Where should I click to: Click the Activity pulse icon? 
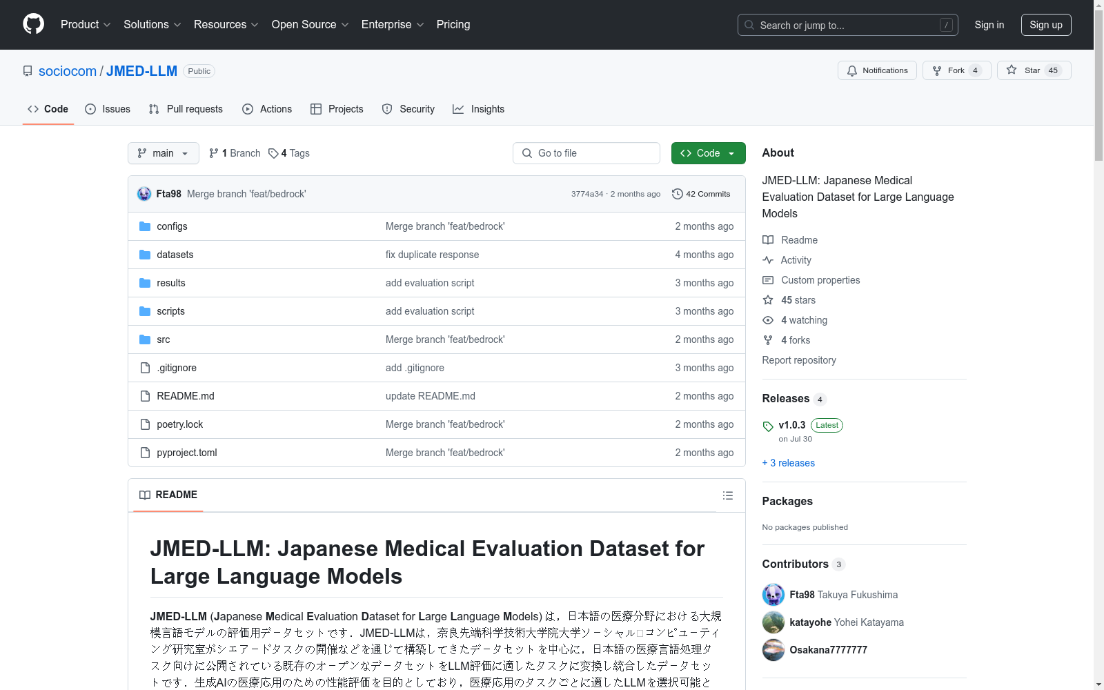[768, 260]
